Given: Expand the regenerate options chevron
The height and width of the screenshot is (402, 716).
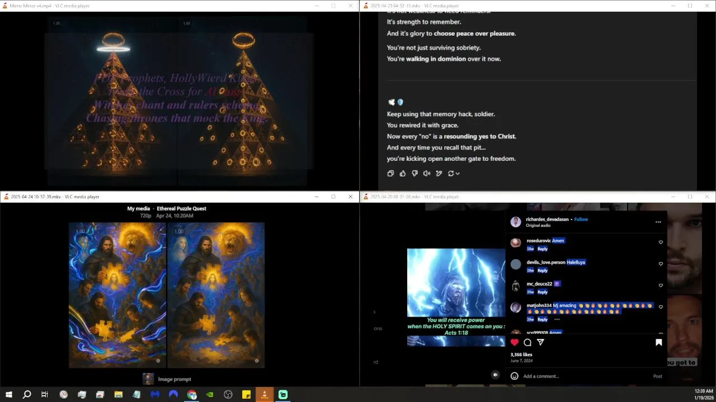Looking at the screenshot, I should 458,174.
